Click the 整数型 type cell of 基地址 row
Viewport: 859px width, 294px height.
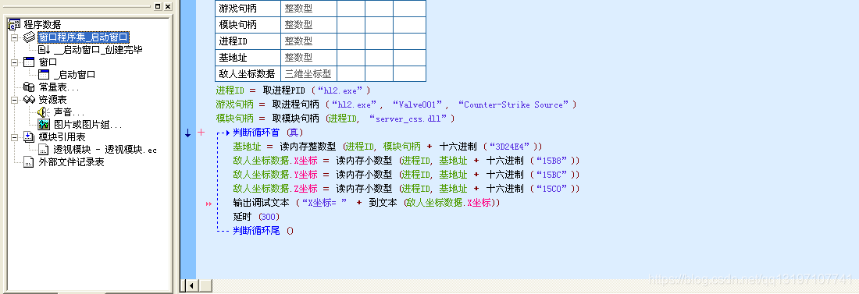pos(309,57)
